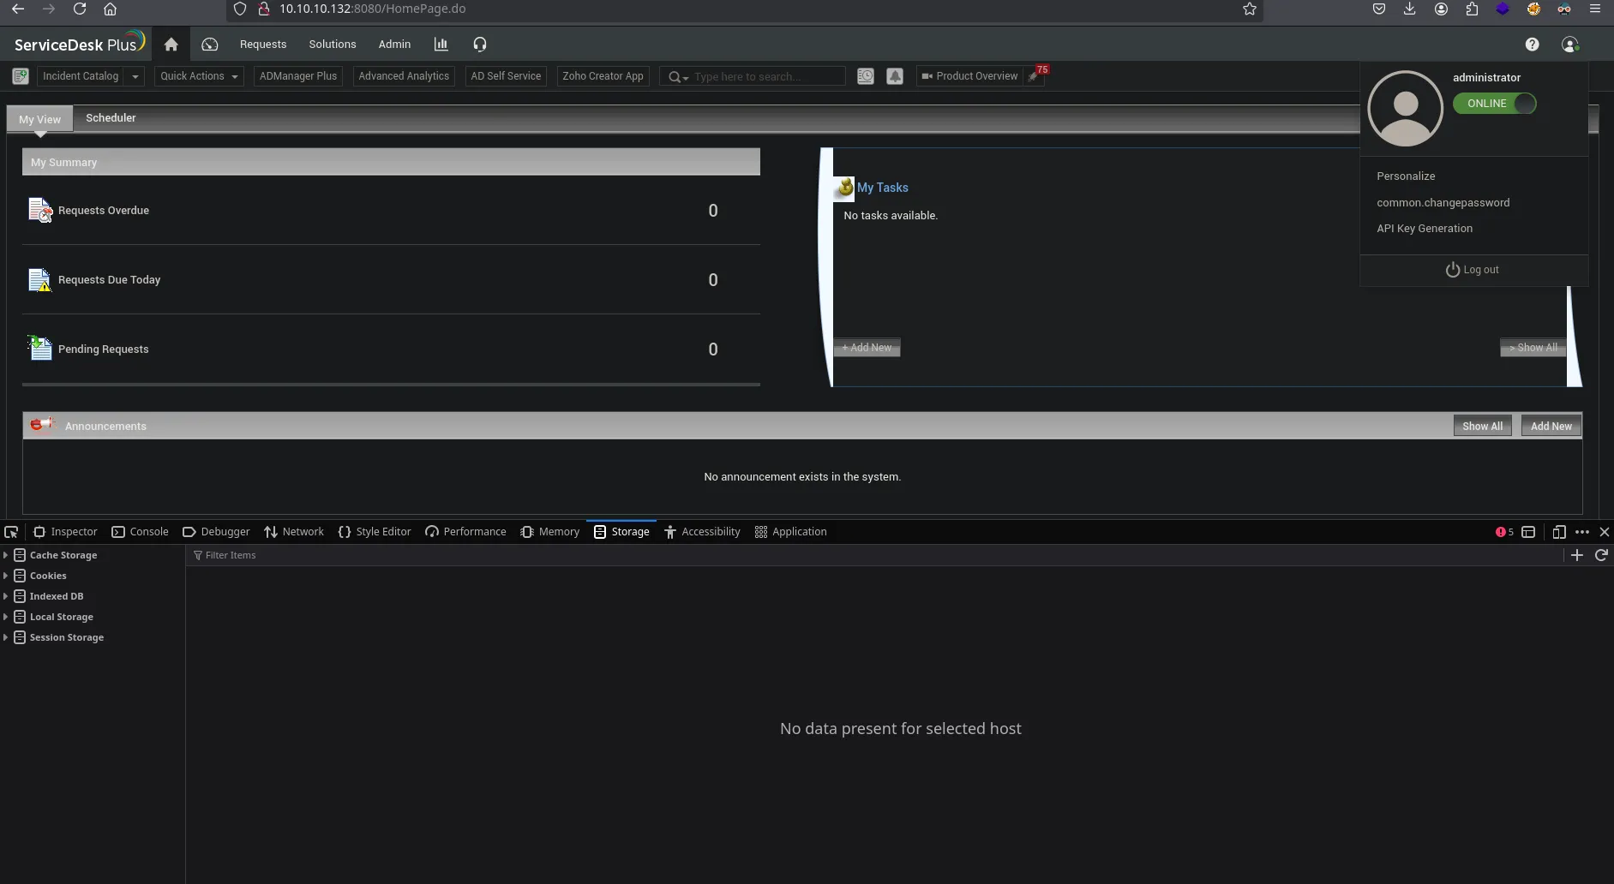This screenshot has height=884, width=1614.
Task: Open API Key Generation
Action: (x=1425, y=229)
